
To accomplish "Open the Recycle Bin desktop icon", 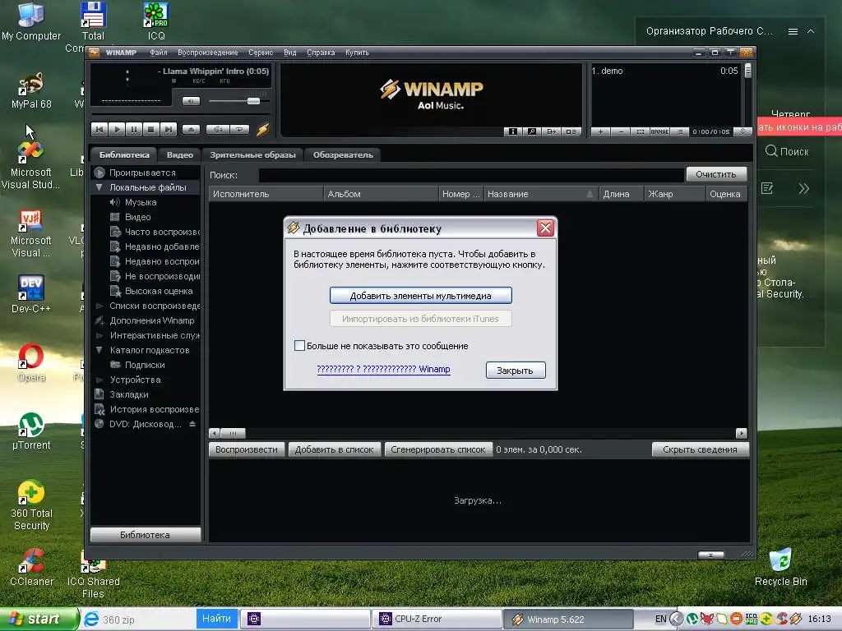I will pos(781,567).
